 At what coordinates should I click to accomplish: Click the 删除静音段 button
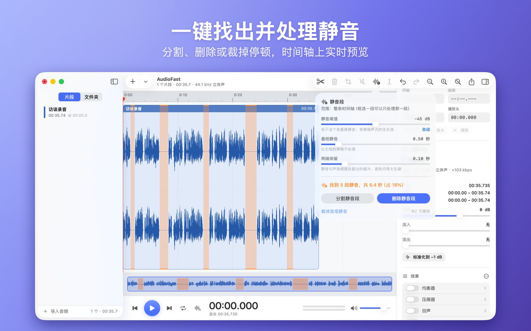pyautogui.click(x=404, y=199)
